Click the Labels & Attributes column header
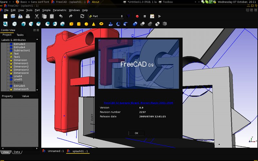Viewport: 258px width, 161px height. (x=14, y=40)
